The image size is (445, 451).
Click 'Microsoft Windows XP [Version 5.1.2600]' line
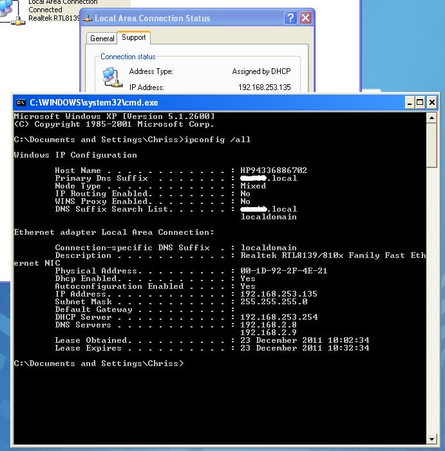pyautogui.click(x=114, y=116)
